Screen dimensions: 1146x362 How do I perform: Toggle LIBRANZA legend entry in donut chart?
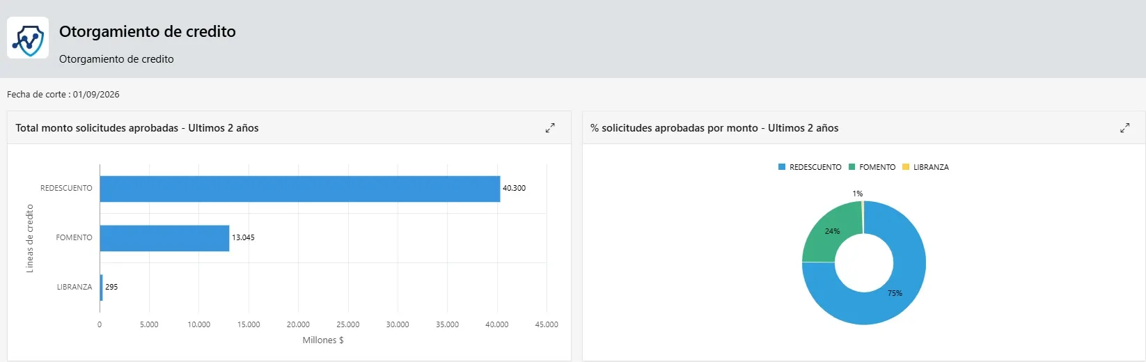tap(925, 167)
